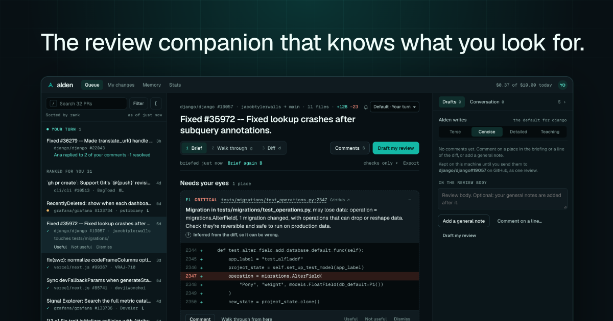Screen dimensions: 613x321
Task: Click Comment on a line…
Action: click(520, 221)
